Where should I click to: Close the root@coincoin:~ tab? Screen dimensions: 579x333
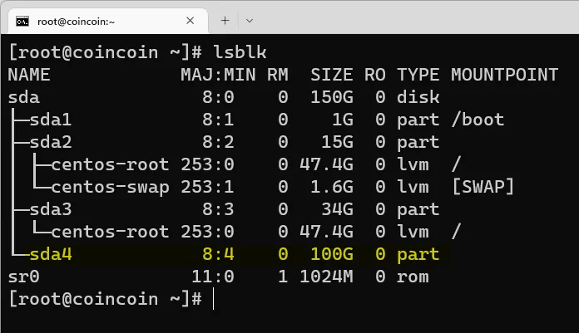click(x=191, y=21)
